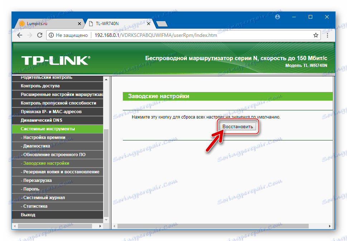
Task: Open the Chrome user profile icon
Action: [278, 17]
